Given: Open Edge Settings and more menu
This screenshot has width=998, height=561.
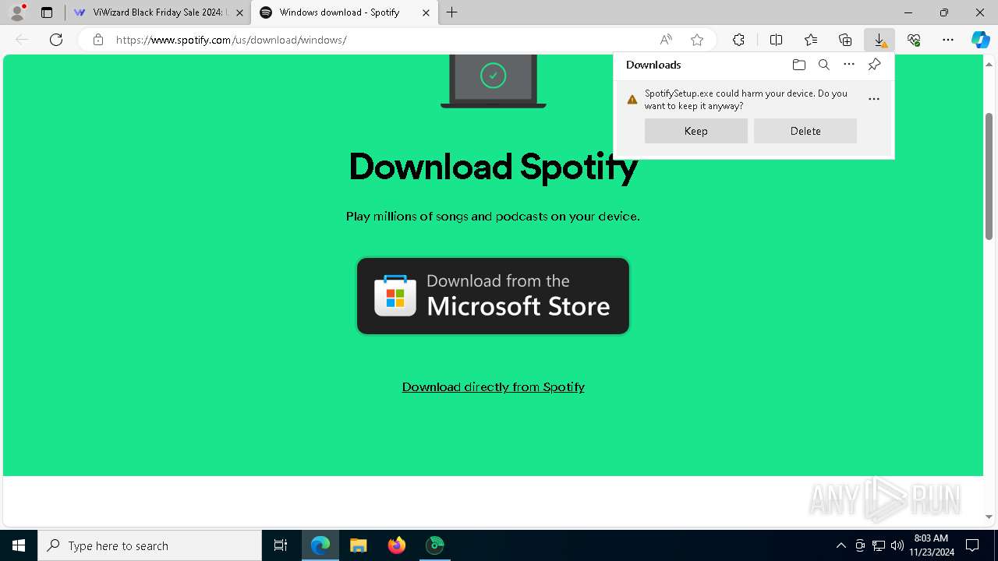Looking at the screenshot, I should coord(948,40).
